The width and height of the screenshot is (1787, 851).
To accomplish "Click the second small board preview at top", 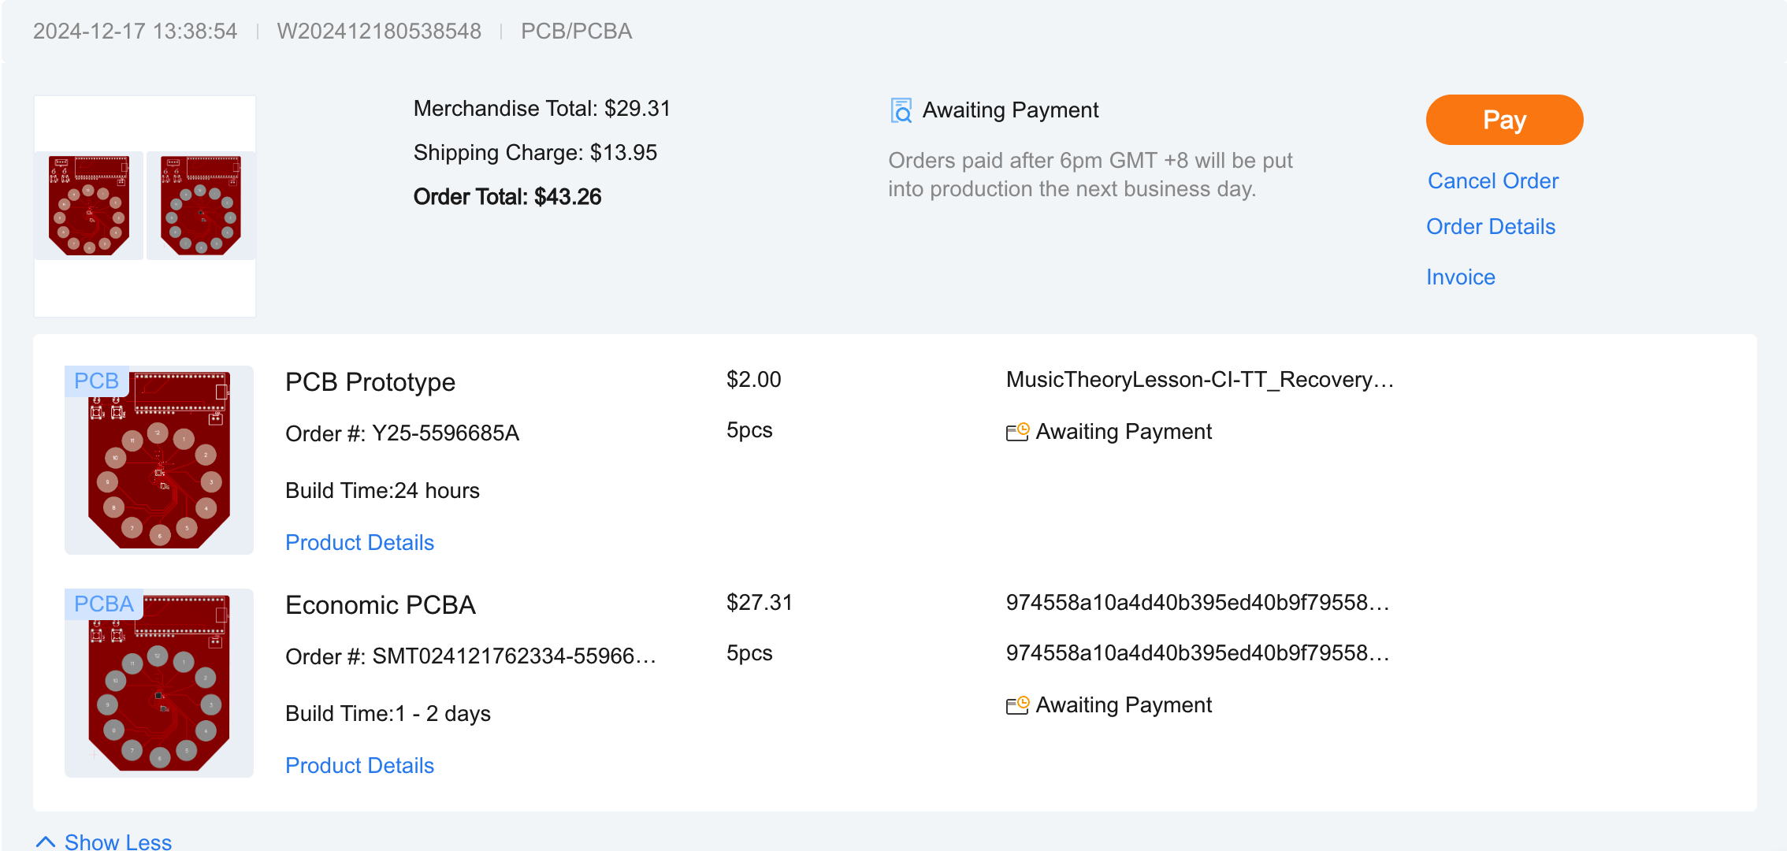I will 201,206.
